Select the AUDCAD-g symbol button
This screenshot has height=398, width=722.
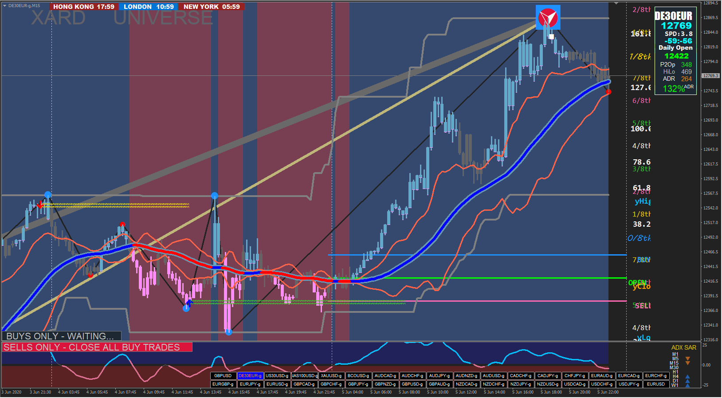[385, 376]
